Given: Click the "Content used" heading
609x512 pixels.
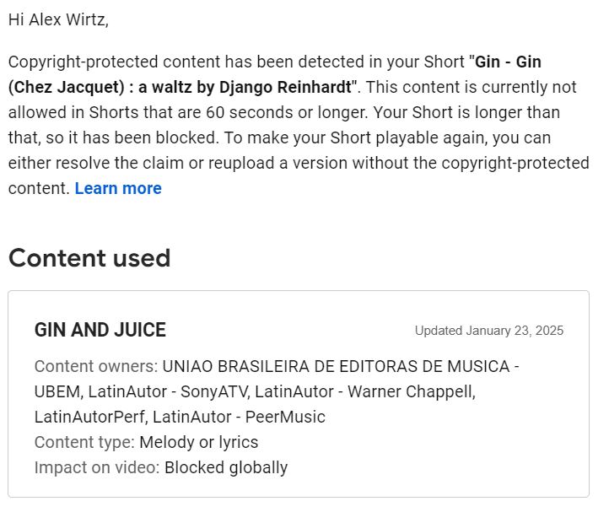Looking at the screenshot, I should click(x=89, y=258).
